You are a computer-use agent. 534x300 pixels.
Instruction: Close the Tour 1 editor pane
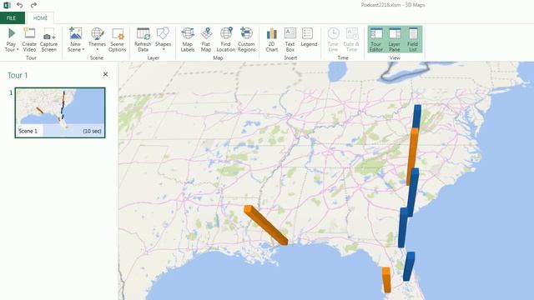(x=106, y=74)
